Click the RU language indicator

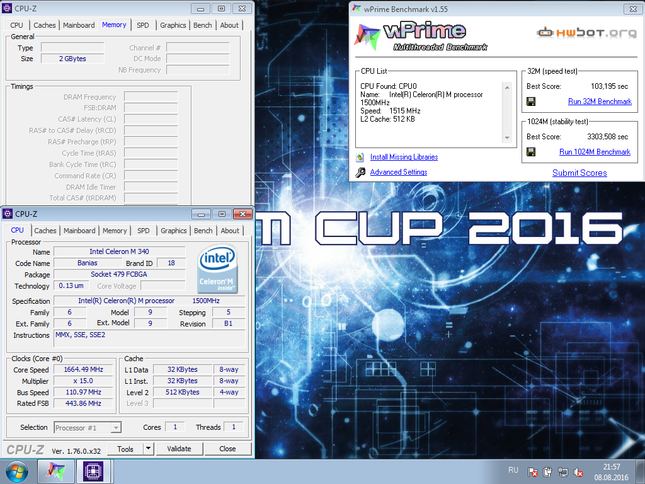pyautogui.click(x=513, y=470)
